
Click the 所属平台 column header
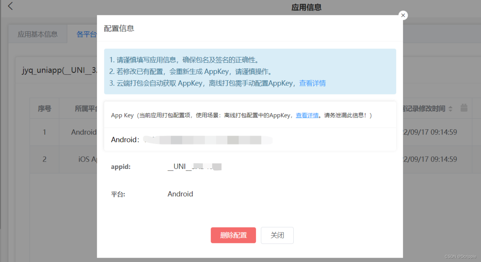click(x=86, y=108)
